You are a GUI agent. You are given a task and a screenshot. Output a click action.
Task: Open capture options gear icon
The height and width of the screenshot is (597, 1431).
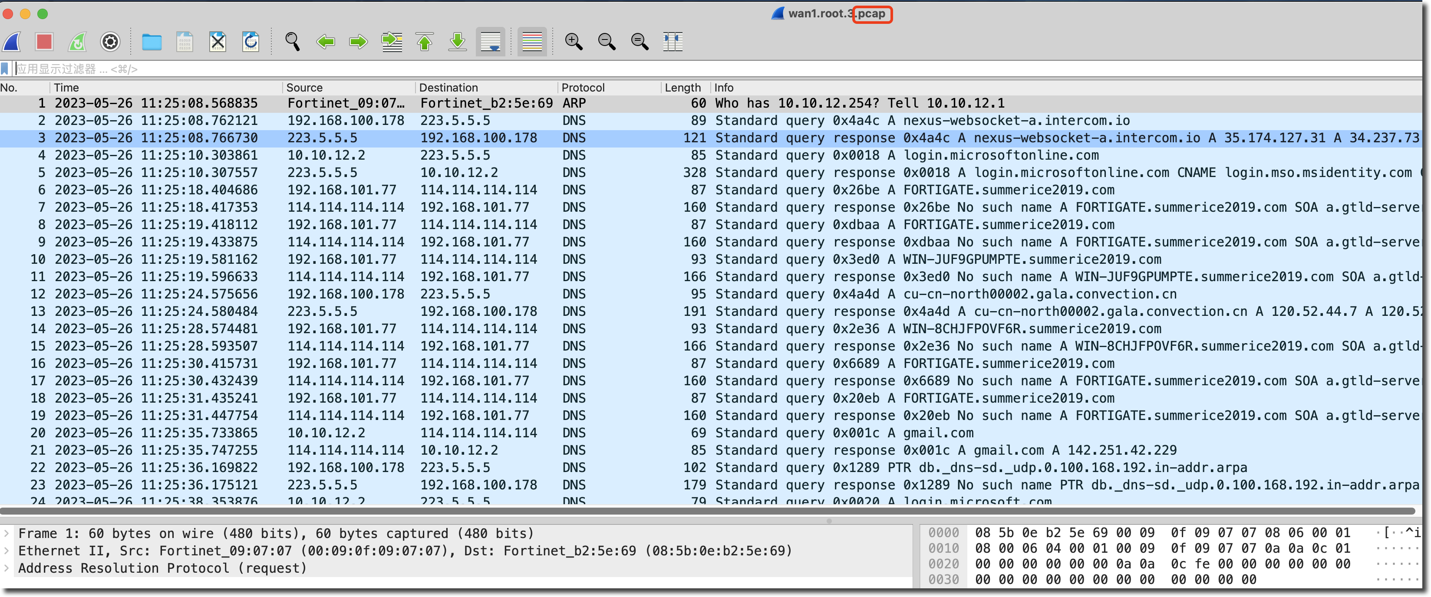tap(110, 42)
